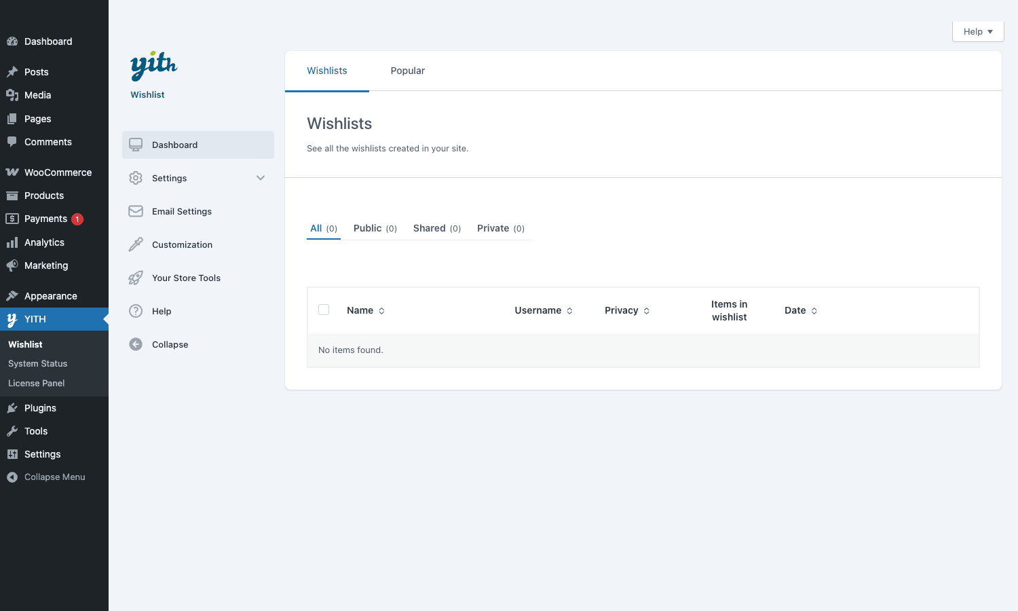Click the Help question mark icon
Image resolution: width=1018 pixels, height=611 pixels.
click(x=136, y=311)
